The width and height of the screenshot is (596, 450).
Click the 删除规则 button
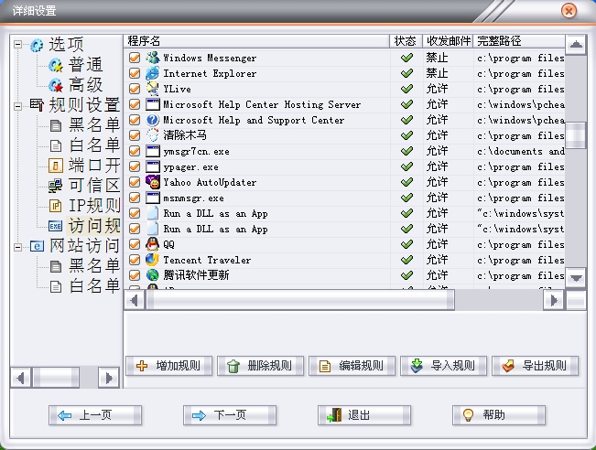tap(260, 366)
